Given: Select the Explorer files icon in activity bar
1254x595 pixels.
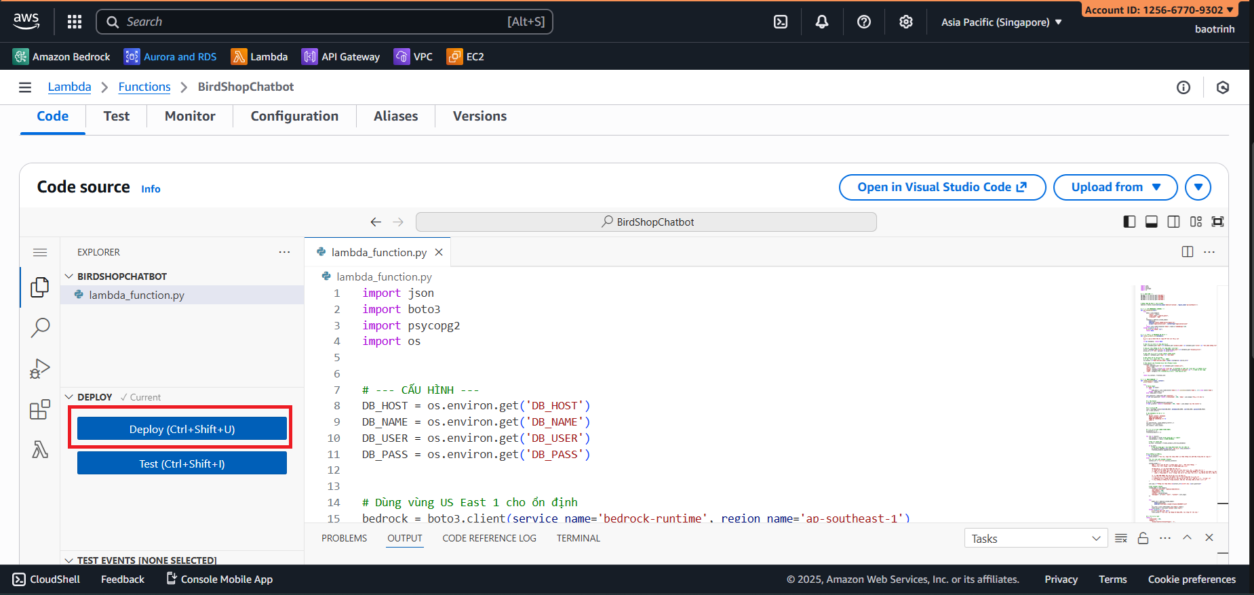Looking at the screenshot, I should [40, 287].
